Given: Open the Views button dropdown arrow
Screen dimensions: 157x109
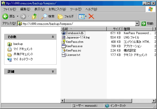Looking at the screenshot, I should pyautogui.click(x=86, y=16).
